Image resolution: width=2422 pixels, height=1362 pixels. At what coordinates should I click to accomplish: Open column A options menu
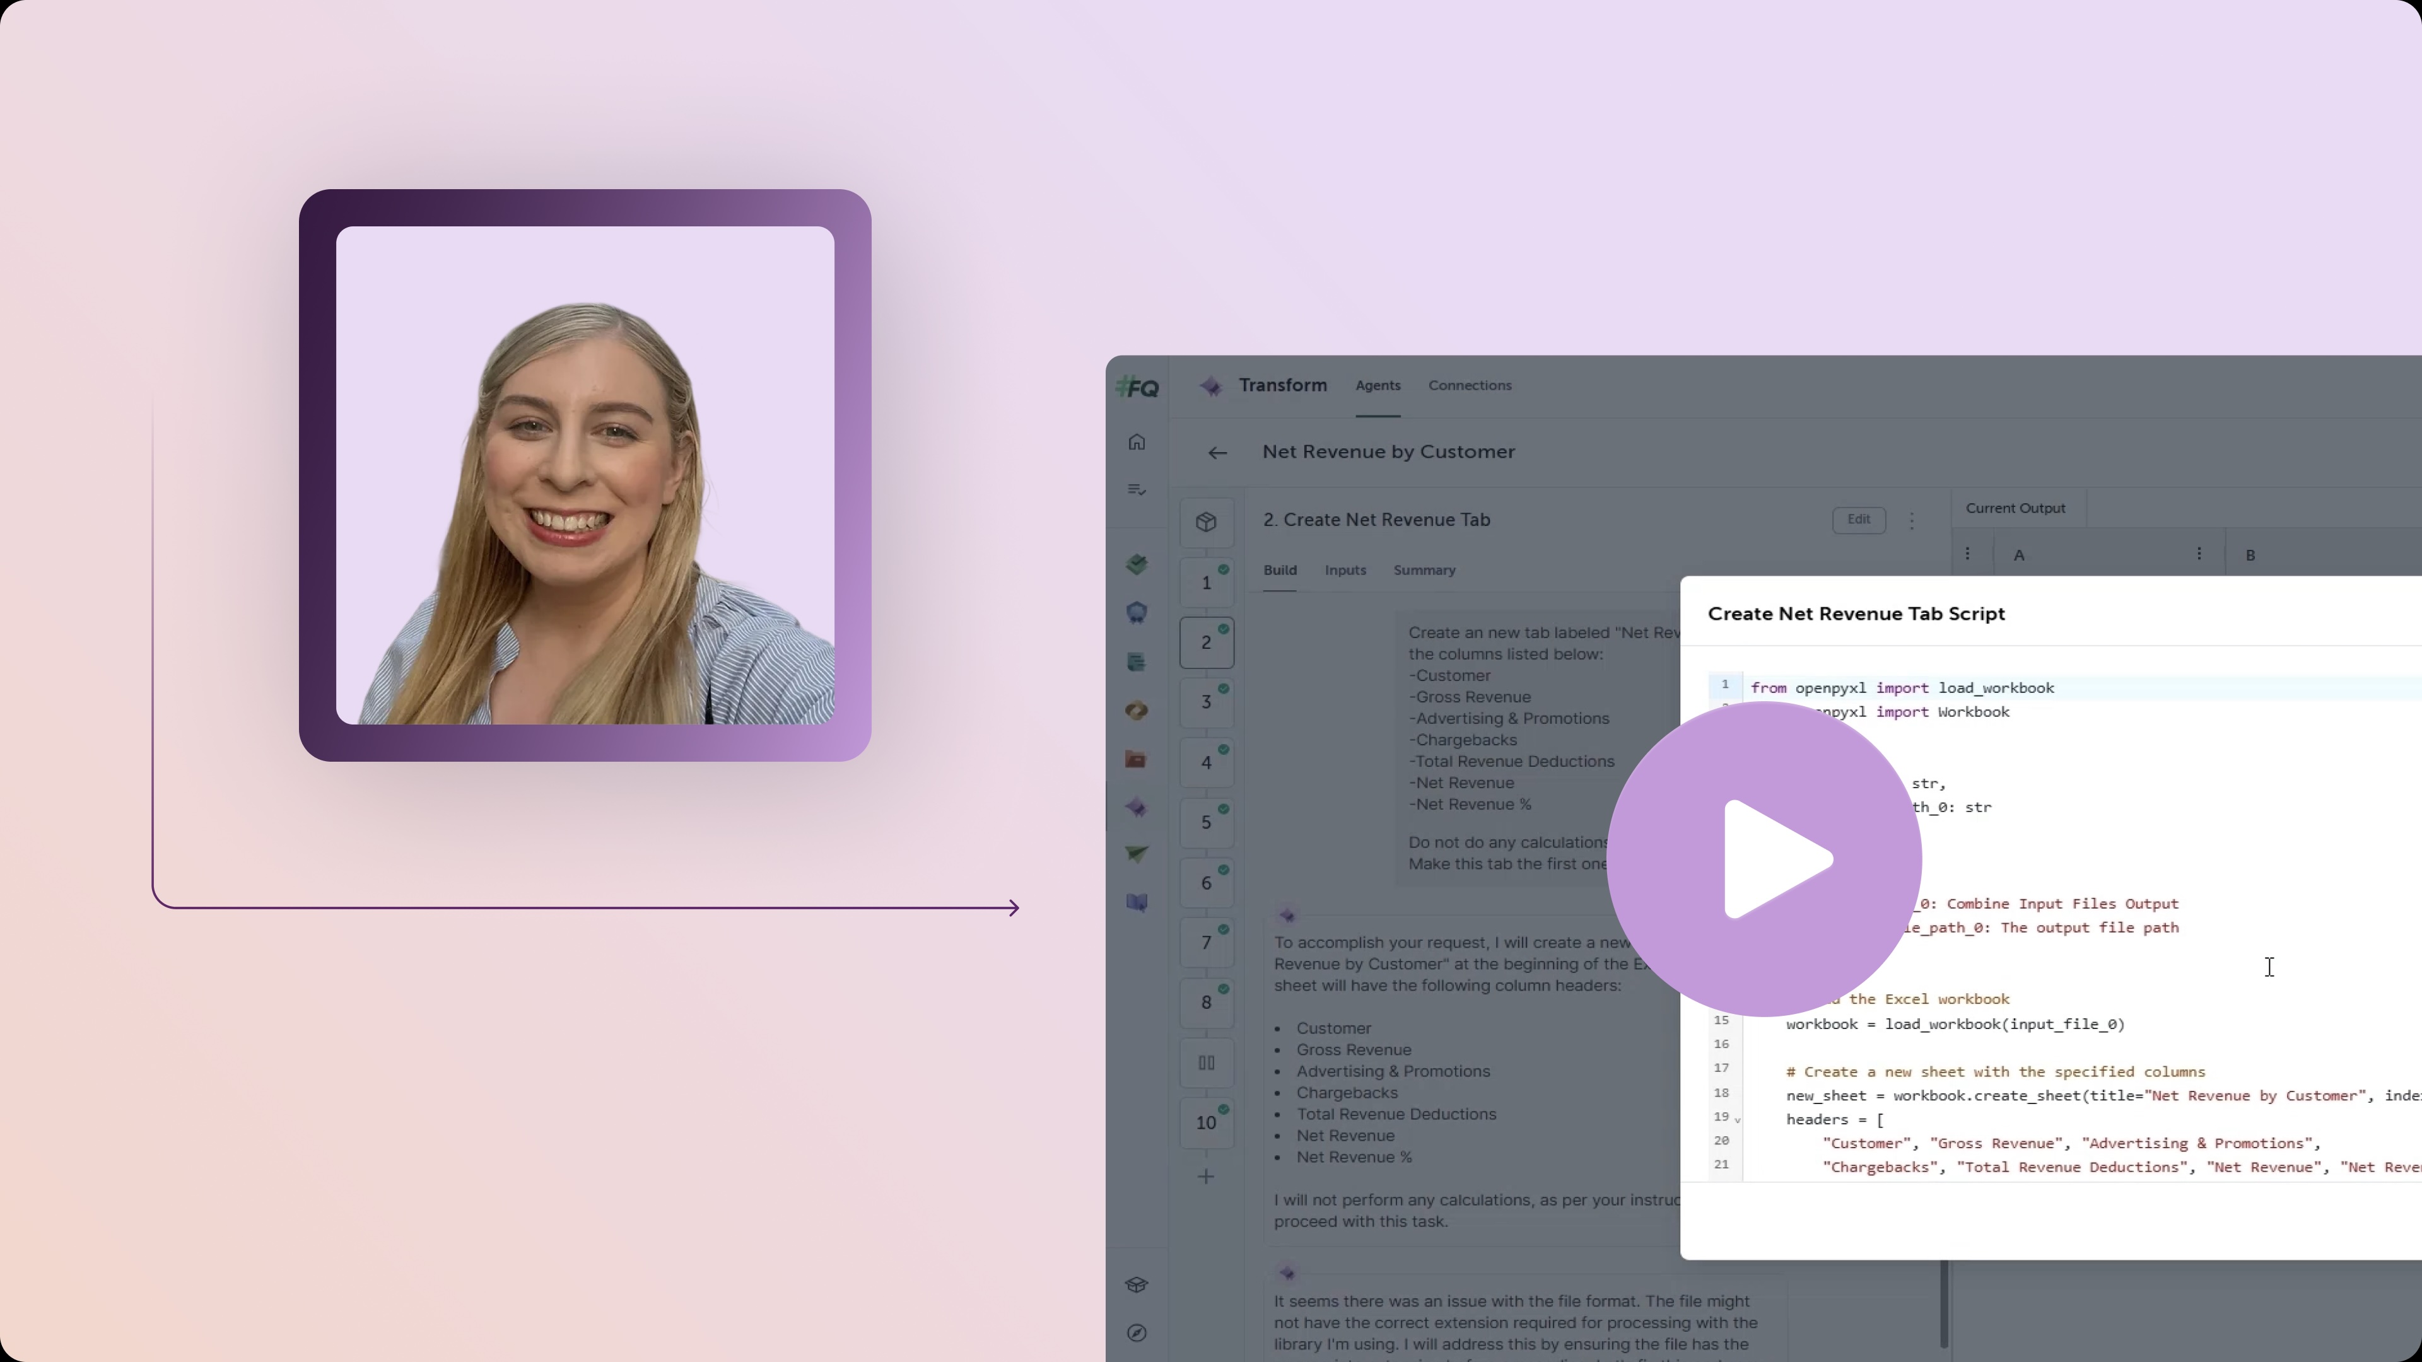click(2198, 555)
